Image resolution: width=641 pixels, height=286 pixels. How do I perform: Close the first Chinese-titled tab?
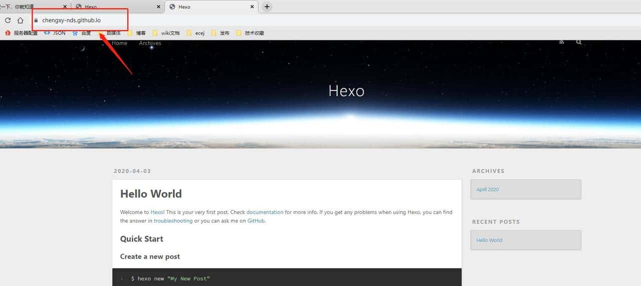(x=65, y=7)
